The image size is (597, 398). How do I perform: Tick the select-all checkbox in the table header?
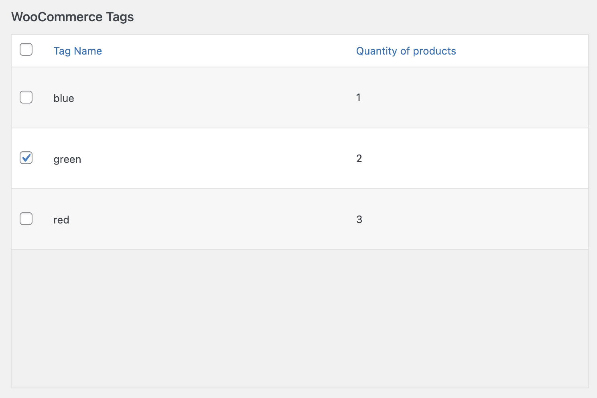pos(26,49)
